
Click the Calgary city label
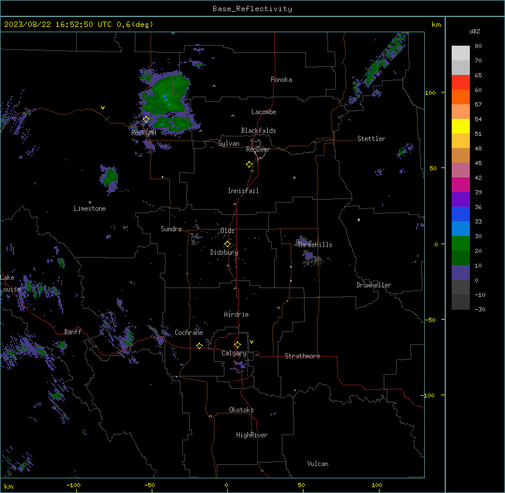(x=234, y=353)
